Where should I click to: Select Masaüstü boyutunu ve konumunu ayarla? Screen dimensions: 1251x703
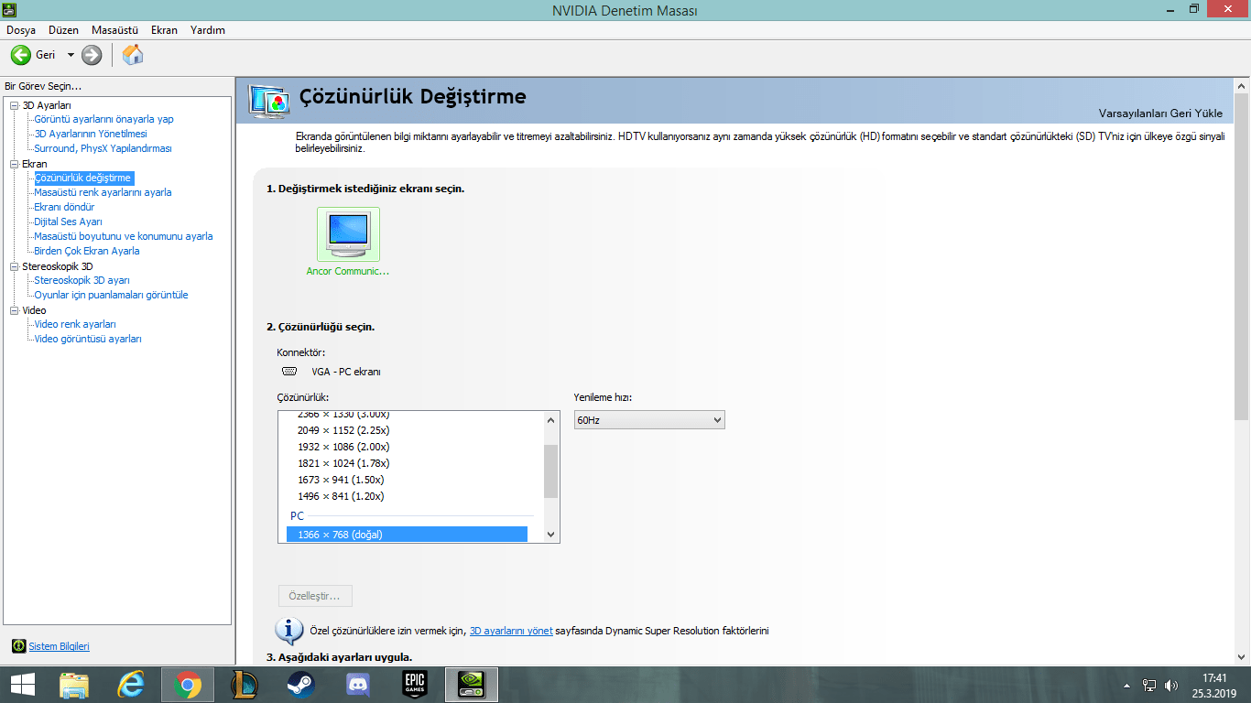[124, 236]
